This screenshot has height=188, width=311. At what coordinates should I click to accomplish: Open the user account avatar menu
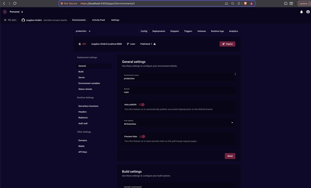308,12
